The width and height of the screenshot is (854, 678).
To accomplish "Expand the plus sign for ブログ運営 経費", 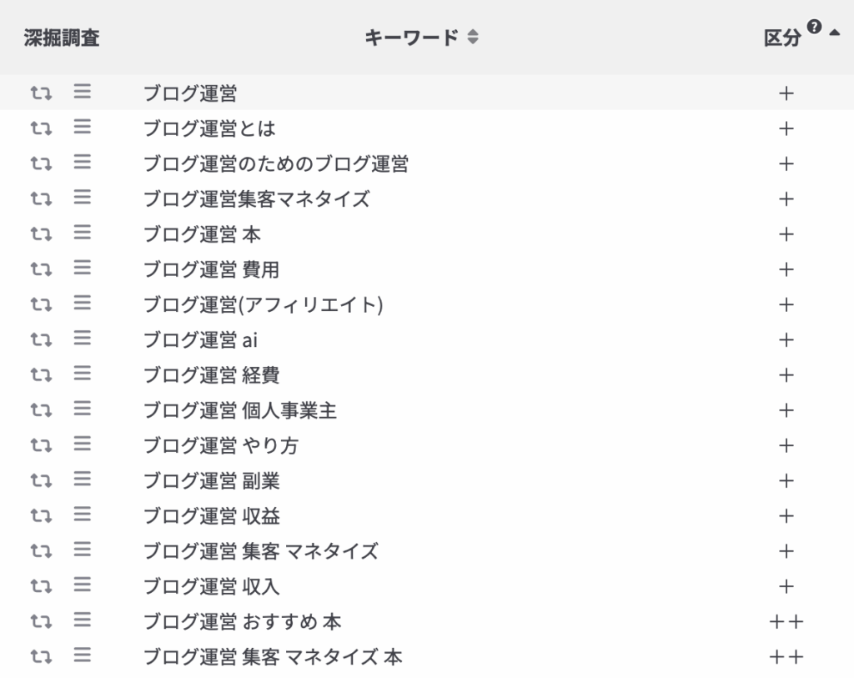I will click(785, 375).
